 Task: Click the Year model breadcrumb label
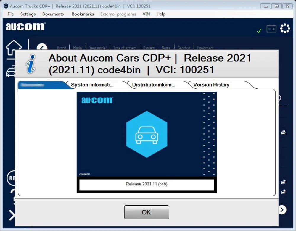click(98, 48)
